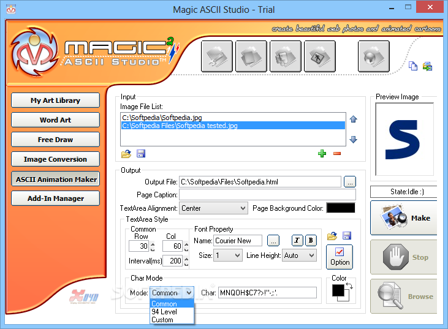Image resolution: width=448 pixels, height=329 pixels.
Task: Increase Row value with up arrow
Action: pyautogui.click(x=153, y=244)
